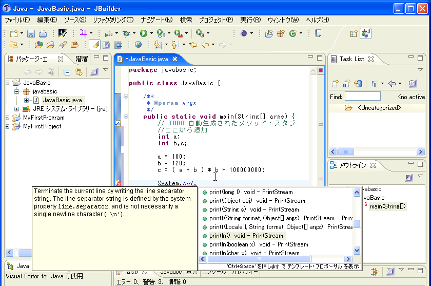This screenshot has height=286, width=431.
Task: Click the New Task icon in Task List
Action: [x=335, y=84]
